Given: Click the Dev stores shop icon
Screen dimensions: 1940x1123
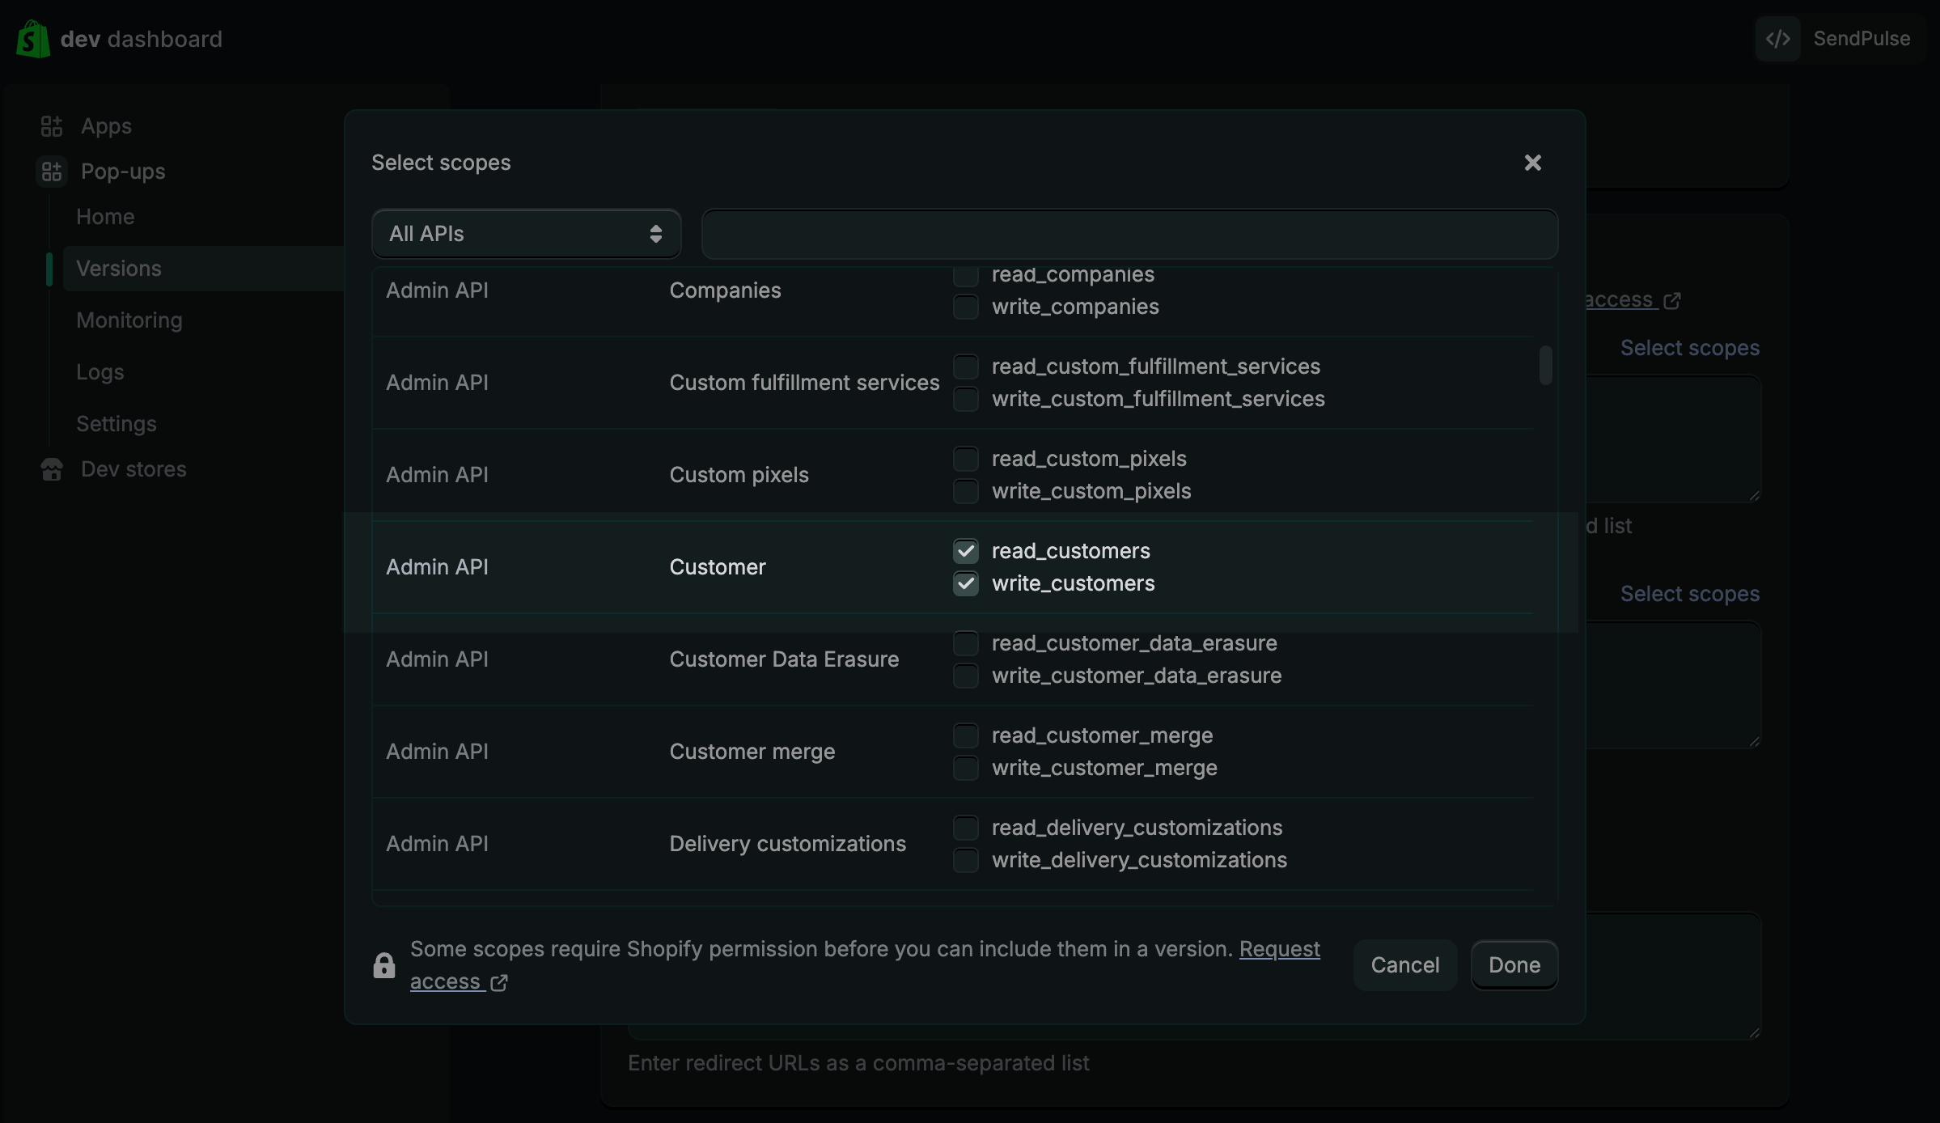Looking at the screenshot, I should click(52, 469).
